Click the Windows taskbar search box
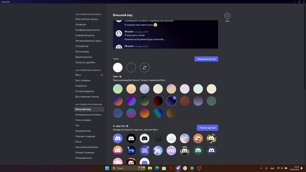This screenshot has height=172, width=306. click(129, 168)
